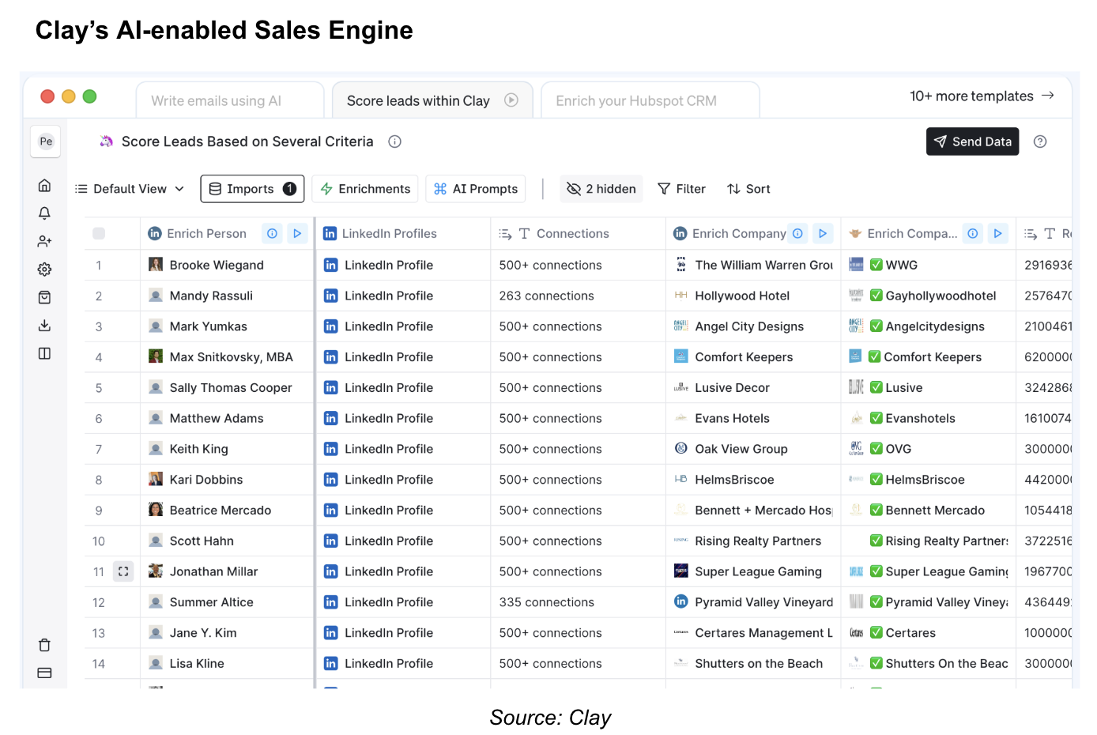
Task: Switch to Enrich your Hubspot CRM tab
Action: click(650, 100)
